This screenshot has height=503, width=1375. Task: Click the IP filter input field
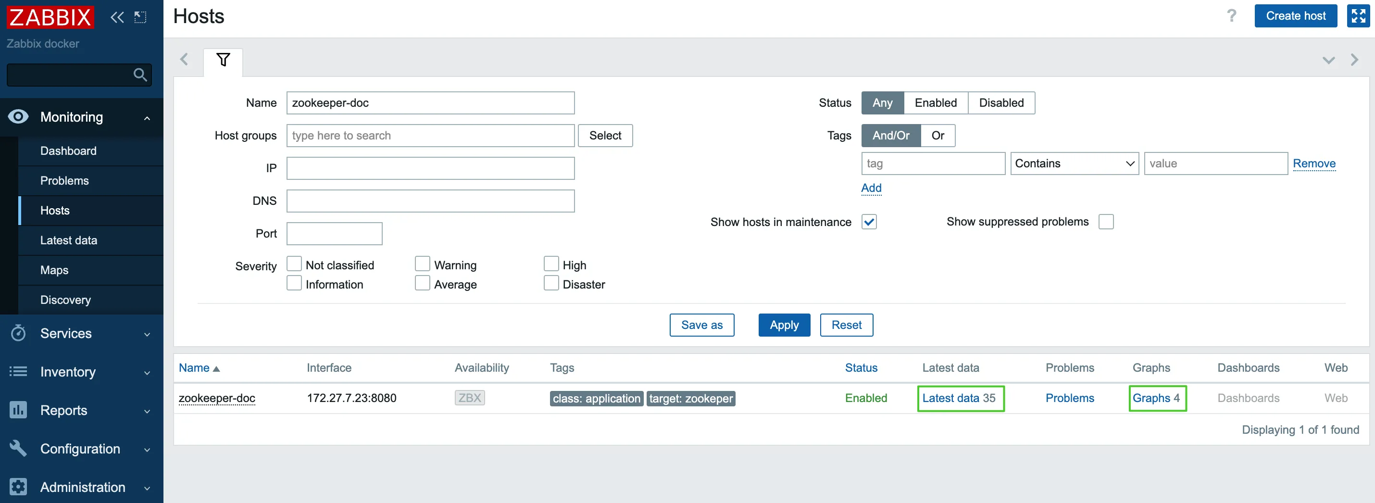click(x=430, y=168)
